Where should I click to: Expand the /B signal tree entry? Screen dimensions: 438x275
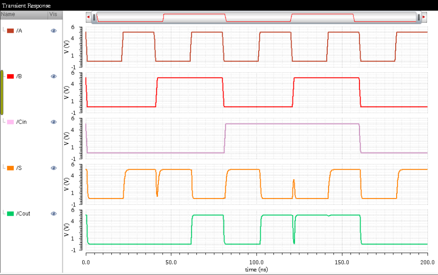(3, 76)
